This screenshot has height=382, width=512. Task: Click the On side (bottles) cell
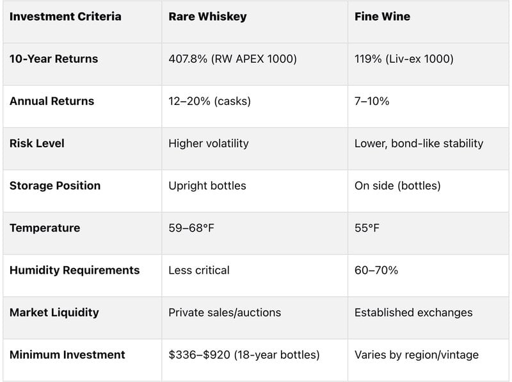[x=397, y=186]
